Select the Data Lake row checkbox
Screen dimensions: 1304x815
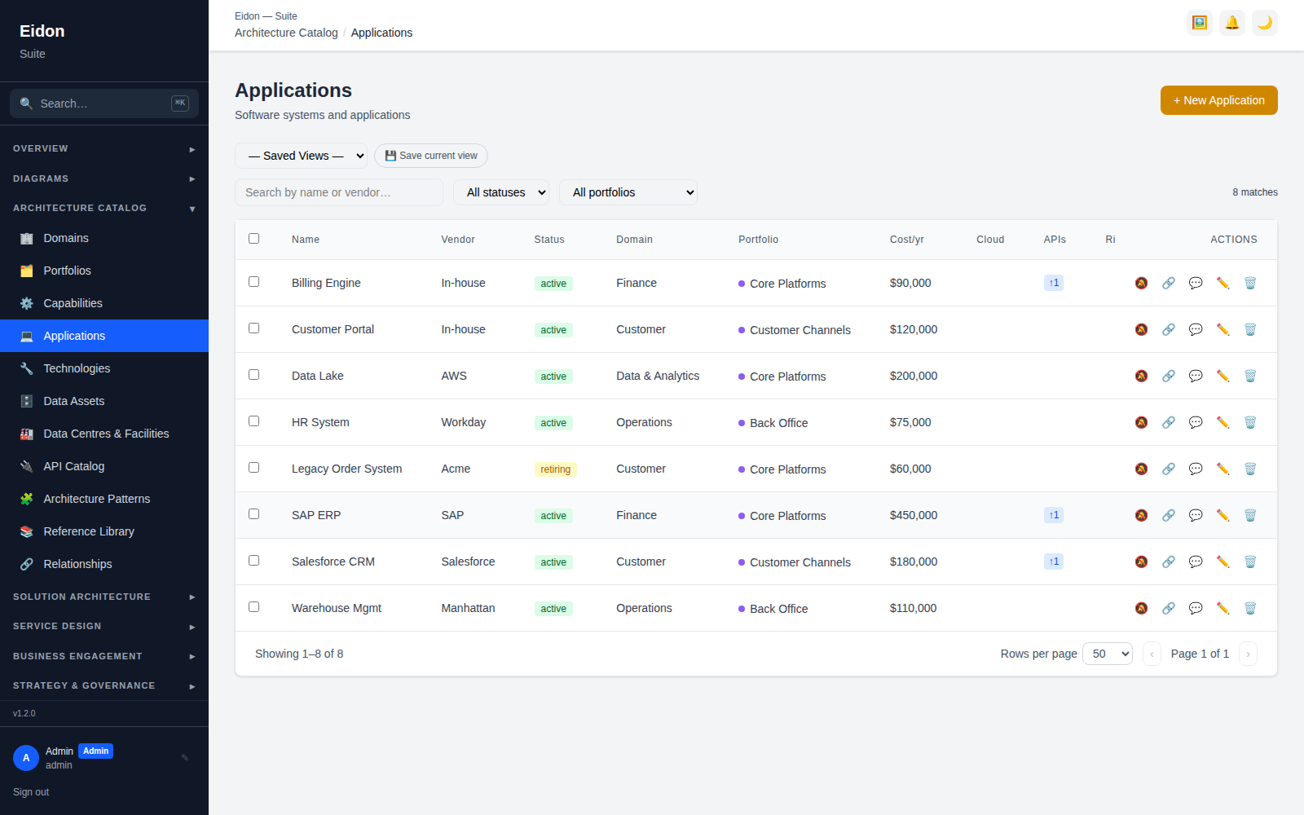coord(253,375)
